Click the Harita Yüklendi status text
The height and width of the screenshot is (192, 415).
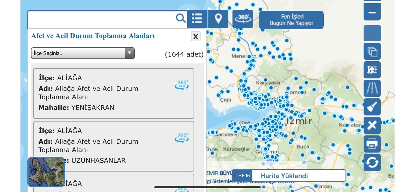point(284,176)
